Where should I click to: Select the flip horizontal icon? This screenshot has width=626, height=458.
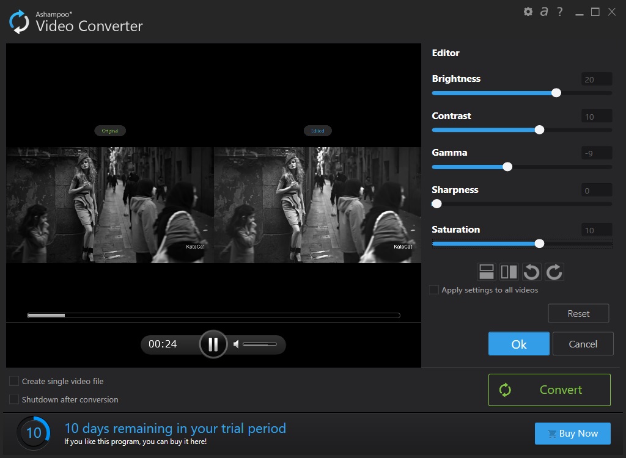click(509, 271)
